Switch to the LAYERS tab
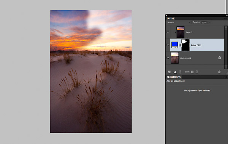 tap(170, 19)
